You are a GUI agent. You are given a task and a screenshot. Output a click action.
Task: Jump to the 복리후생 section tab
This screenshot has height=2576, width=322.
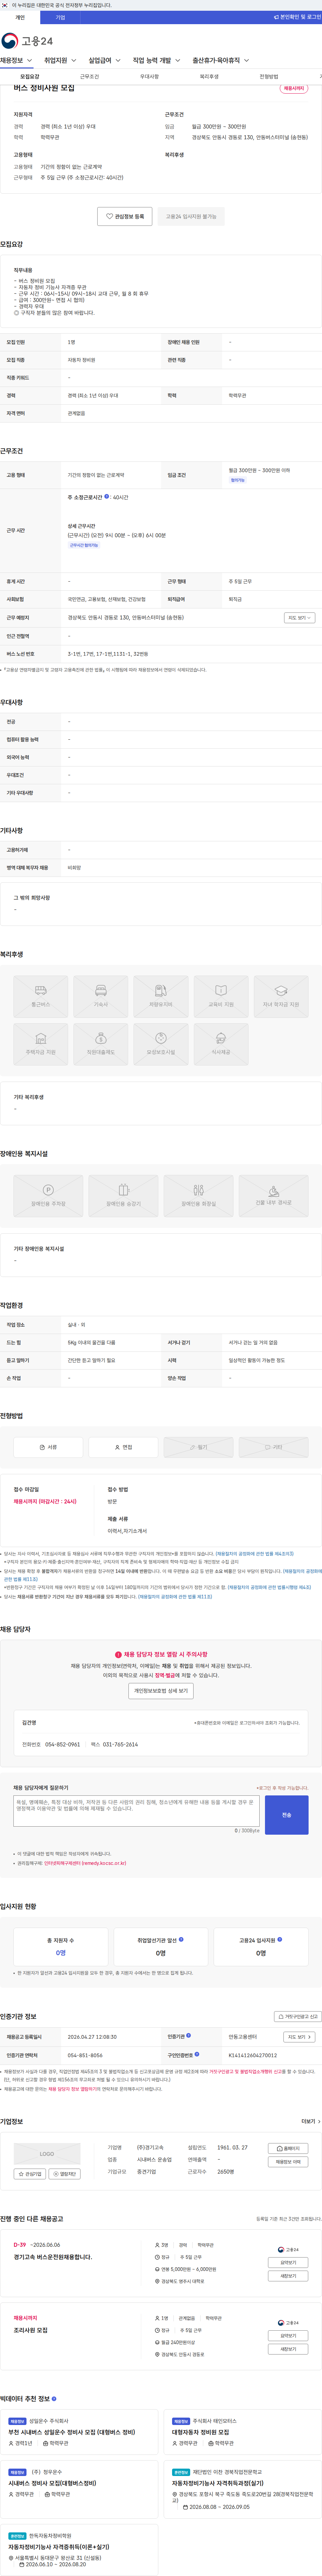click(209, 76)
